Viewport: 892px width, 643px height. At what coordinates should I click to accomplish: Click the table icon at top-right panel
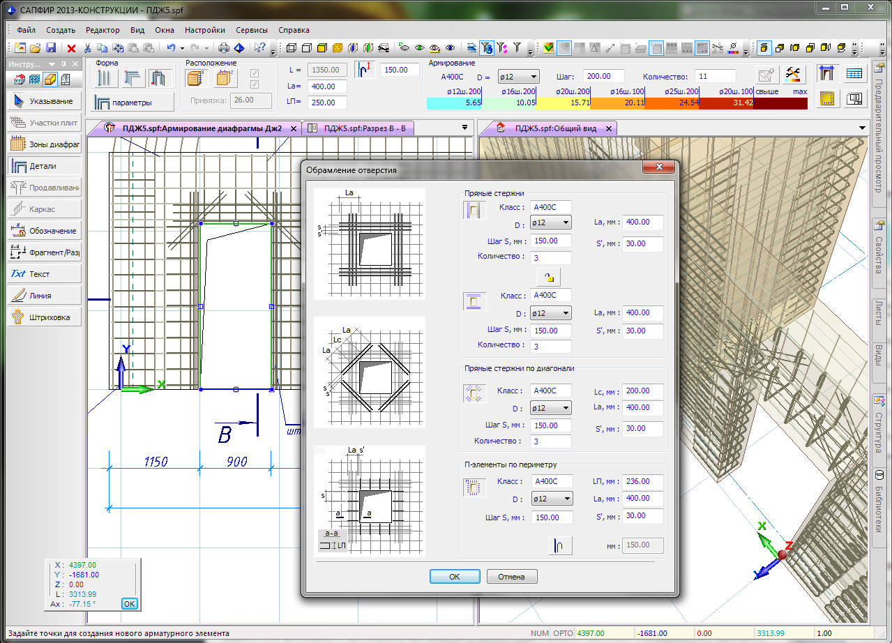854,74
